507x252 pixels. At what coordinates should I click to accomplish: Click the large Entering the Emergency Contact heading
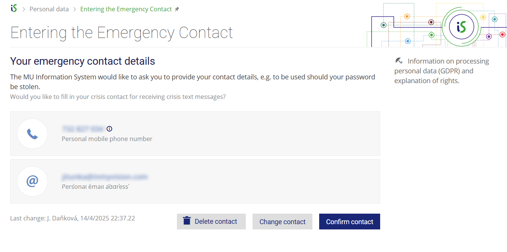click(x=122, y=33)
